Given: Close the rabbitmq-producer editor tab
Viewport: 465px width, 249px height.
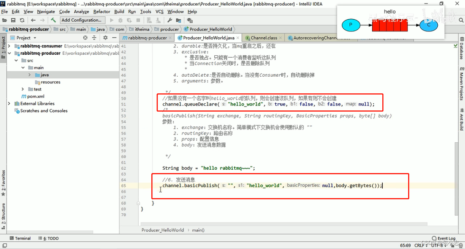Looking at the screenshot, I should (171, 38).
